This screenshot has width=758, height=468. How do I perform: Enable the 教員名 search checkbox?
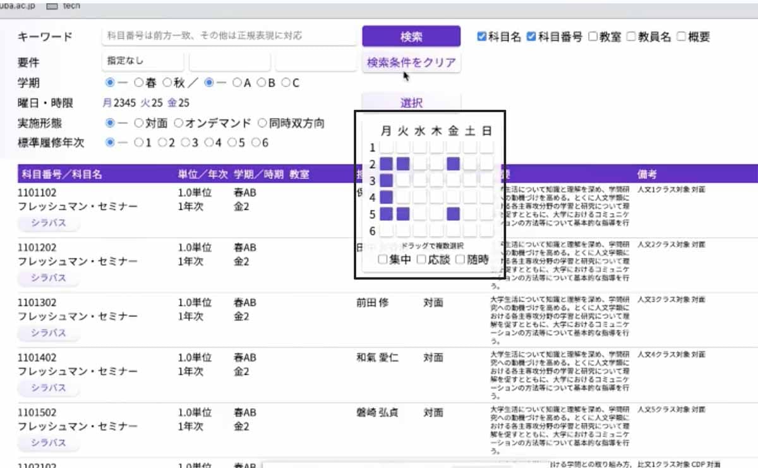tap(631, 37)
